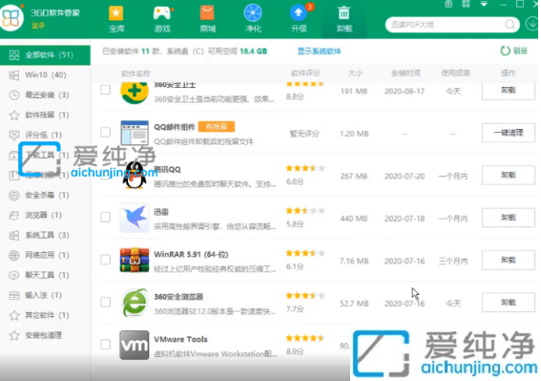Image resolution: width=541 pixels, height=381 pixels.
Task: Click the QQ邮件组件 window icon
Action: 135,133
